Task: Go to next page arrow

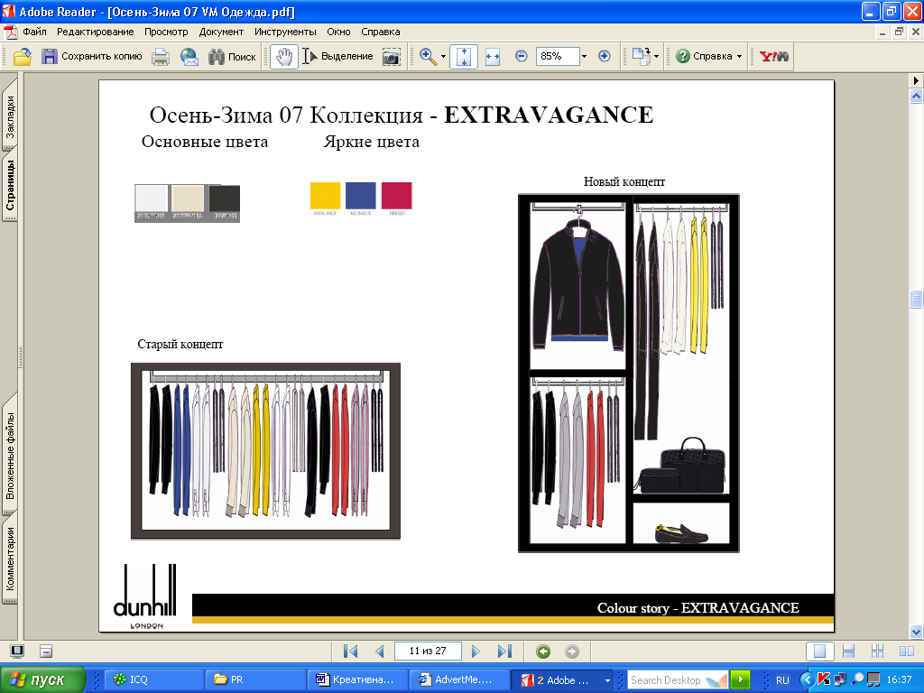Action: [476, 651]
